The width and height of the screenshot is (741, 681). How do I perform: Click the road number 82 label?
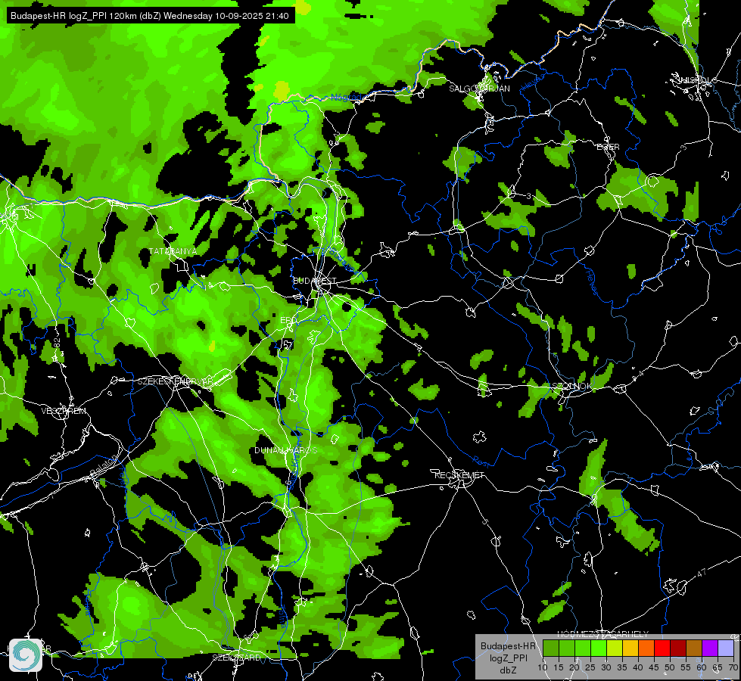point(58,344)
